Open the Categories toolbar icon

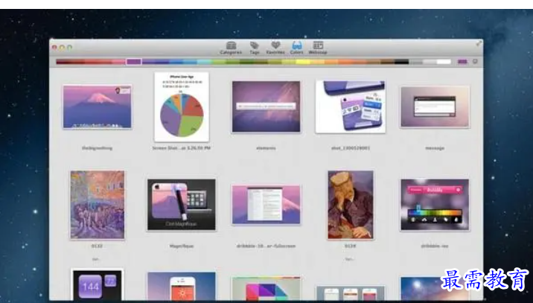coord(231,48)
